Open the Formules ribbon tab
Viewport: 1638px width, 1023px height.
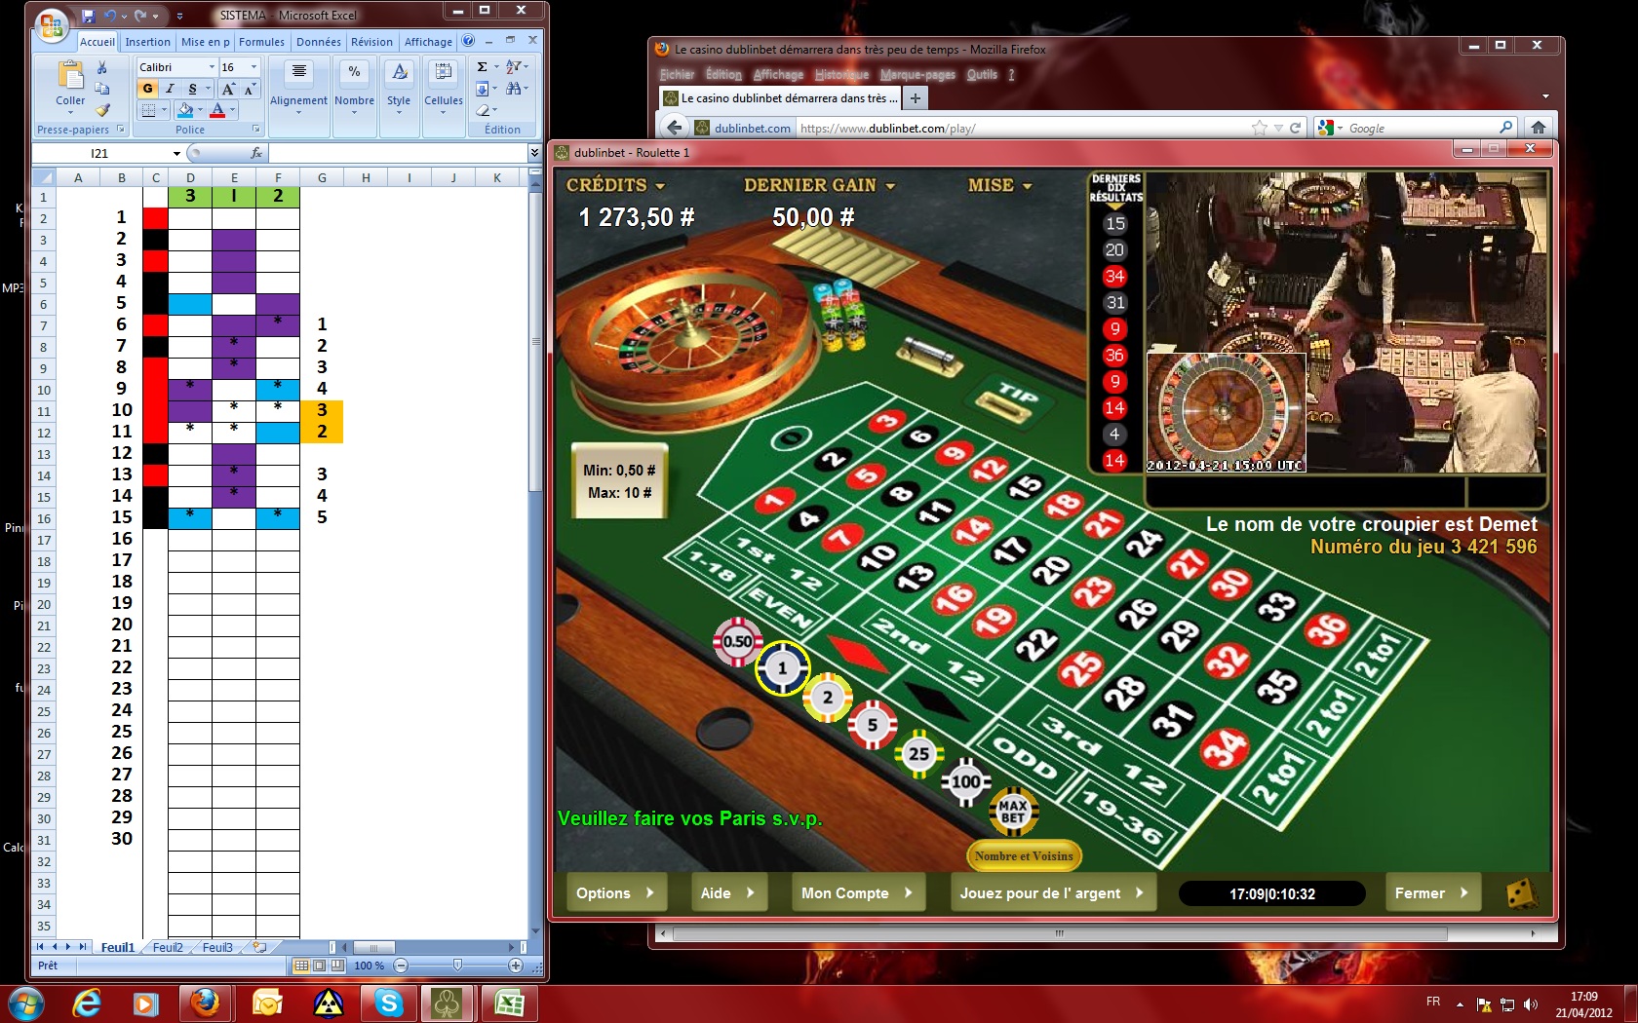(261, 42)
